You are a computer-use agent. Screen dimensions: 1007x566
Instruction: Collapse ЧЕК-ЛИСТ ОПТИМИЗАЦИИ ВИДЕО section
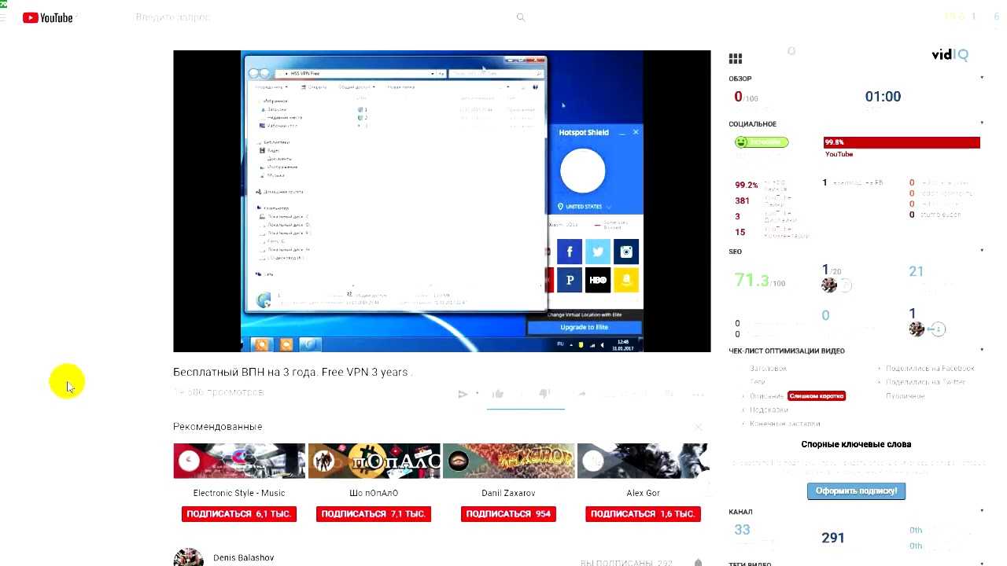coord(982,350)
